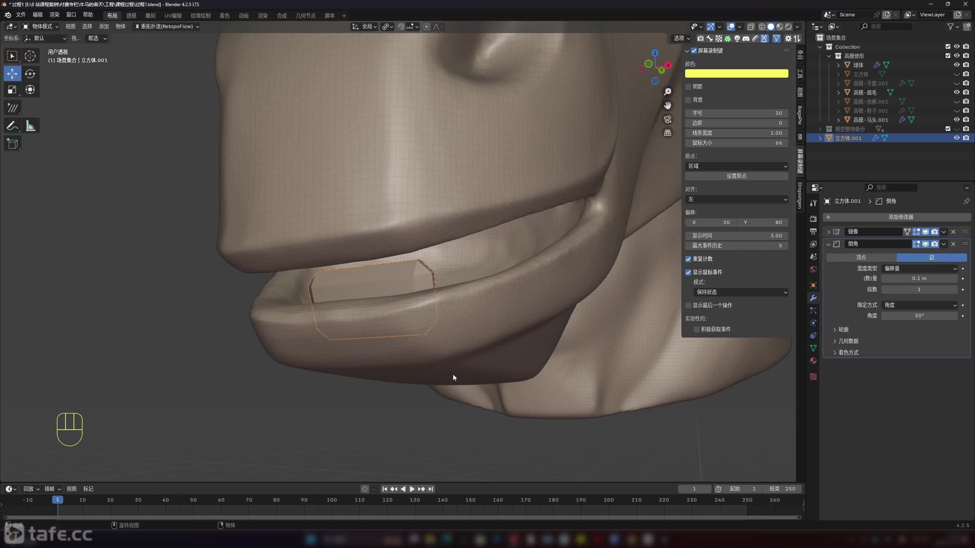Uncheck 显示鼠标事件 option
Image resolution: width=975 pixels, height=548 pixels.
pyautogui.click(x=688, y=272)
